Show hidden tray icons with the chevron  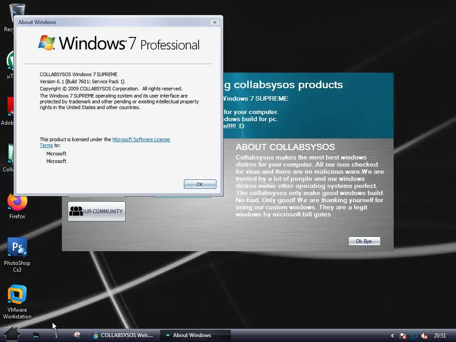tap(392, 336)
